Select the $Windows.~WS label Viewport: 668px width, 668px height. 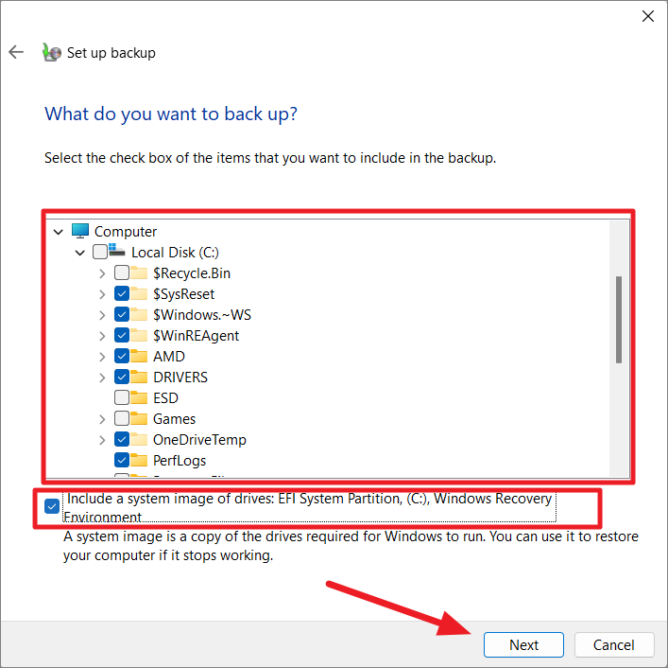[202, 315]
